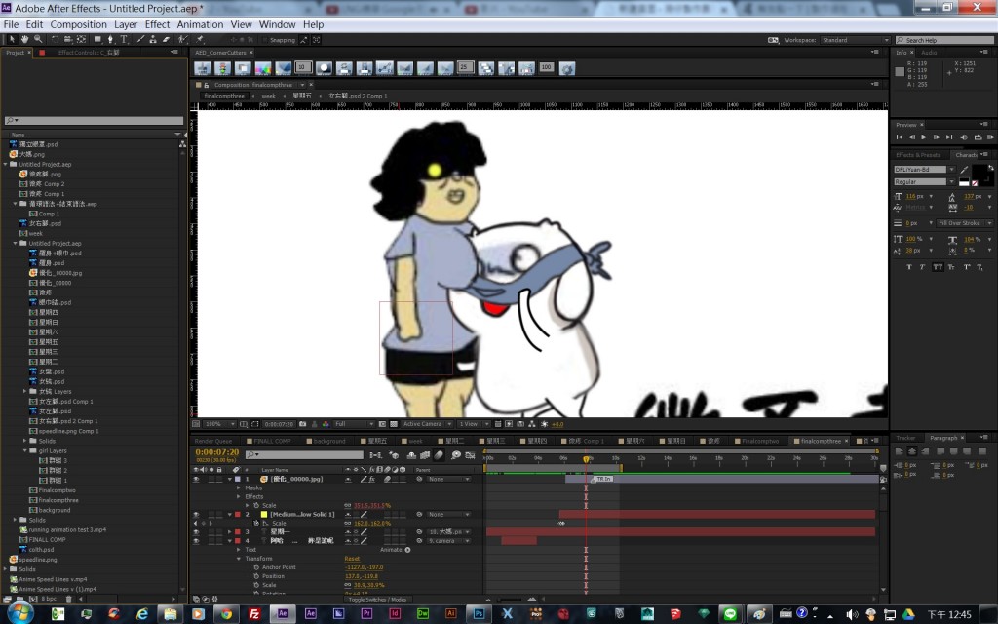Collapse the Transform property group

tap(240, 559)
